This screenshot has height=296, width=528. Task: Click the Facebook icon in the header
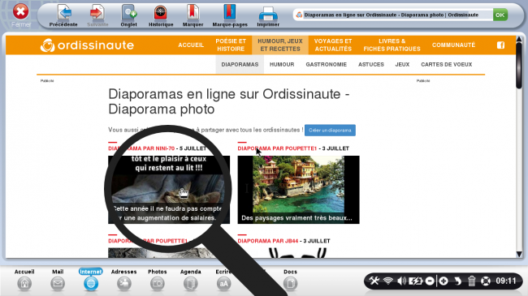pos(500,45)
